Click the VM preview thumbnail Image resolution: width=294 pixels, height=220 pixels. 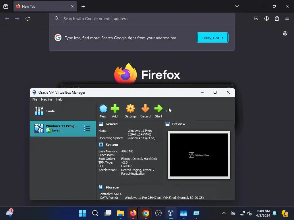[x=199, y=155]
